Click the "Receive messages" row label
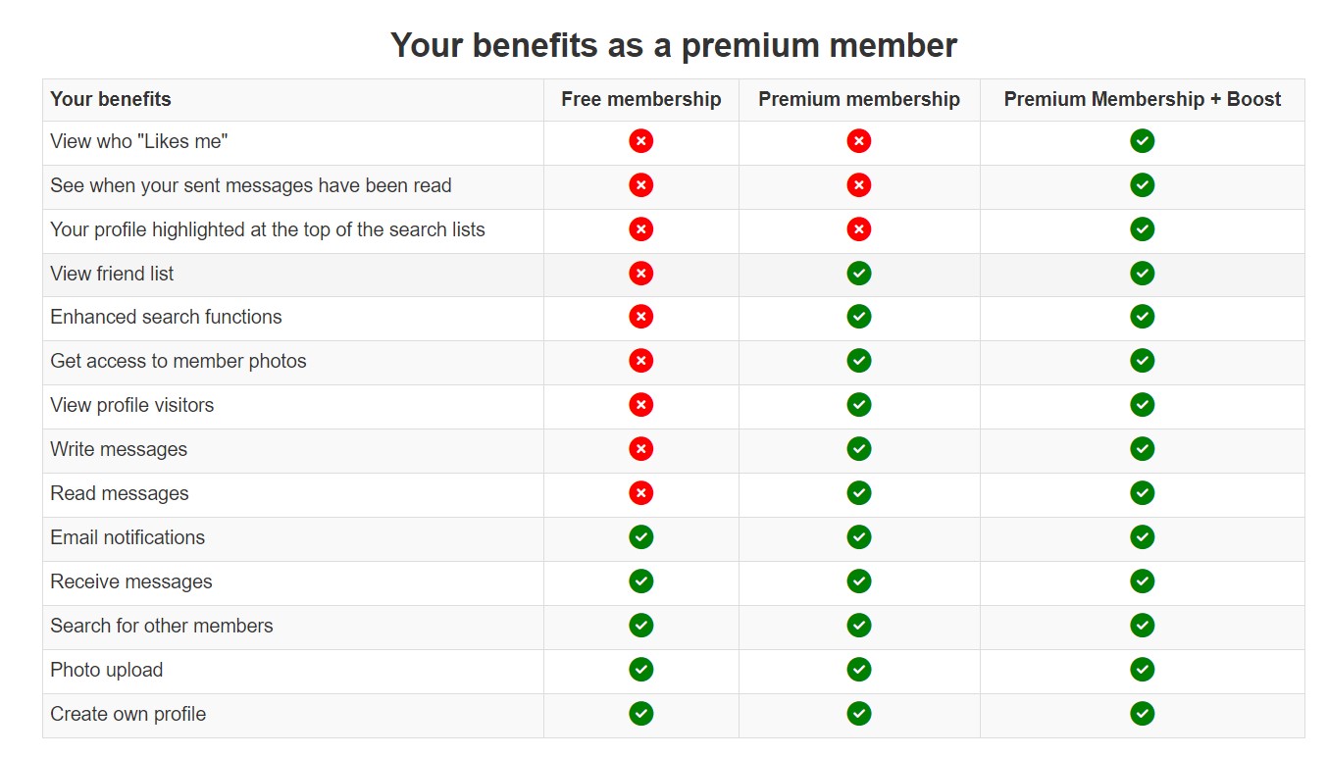The image size is (1327, 757). coord(131,581)
